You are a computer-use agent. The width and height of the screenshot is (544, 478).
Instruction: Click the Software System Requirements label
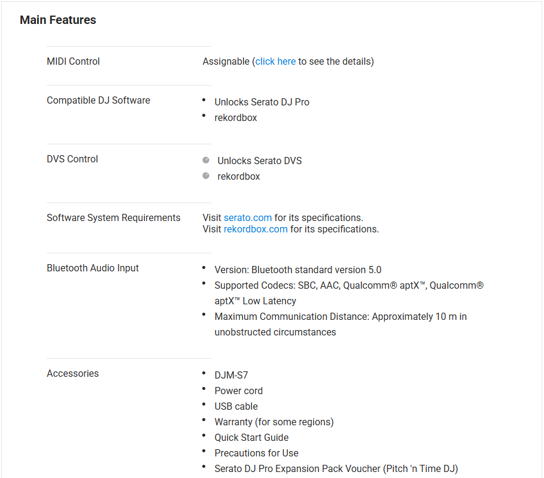[113, 217]
